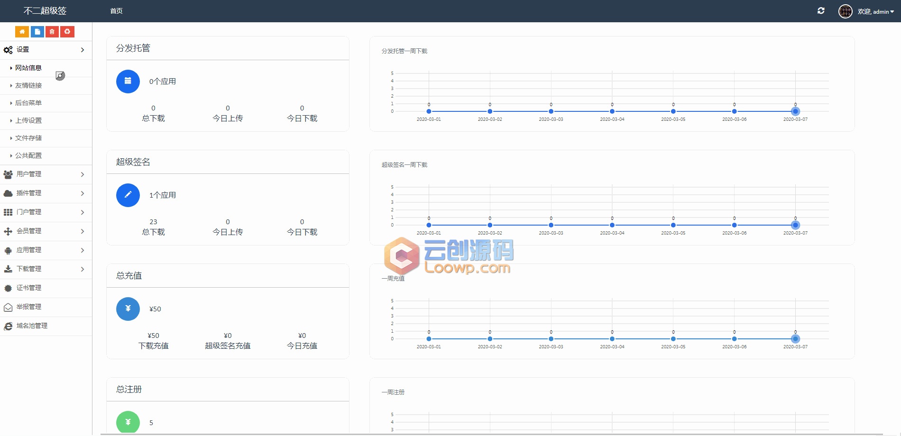Click the 0个应用 text

tap(163, 82)
